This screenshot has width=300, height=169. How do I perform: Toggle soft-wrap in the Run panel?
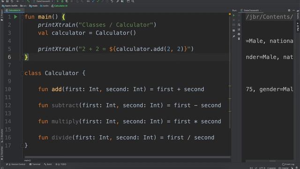point(239,25)
